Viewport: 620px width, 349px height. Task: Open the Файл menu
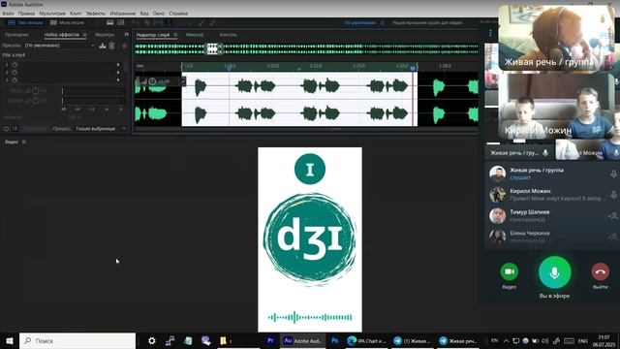8,13
